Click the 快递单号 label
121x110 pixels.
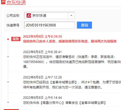tap(13, 25)
